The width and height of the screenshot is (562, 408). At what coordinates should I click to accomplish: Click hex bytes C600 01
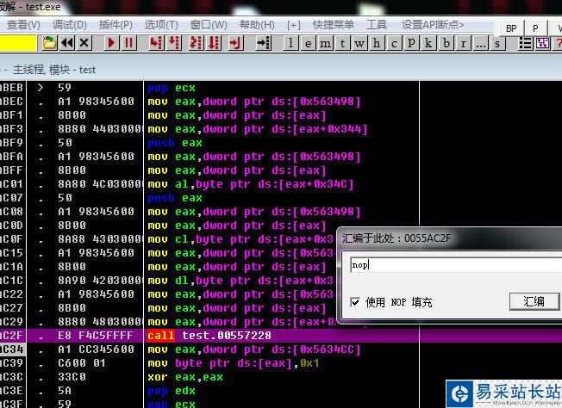tap(82, 363)
